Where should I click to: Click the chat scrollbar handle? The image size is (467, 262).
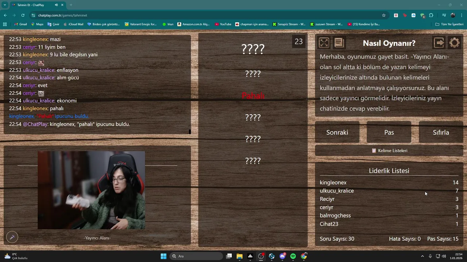pyautogui.click(x=190, y=131)
